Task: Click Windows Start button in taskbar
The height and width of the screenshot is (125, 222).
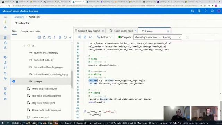Action: (x=3, y=123)
